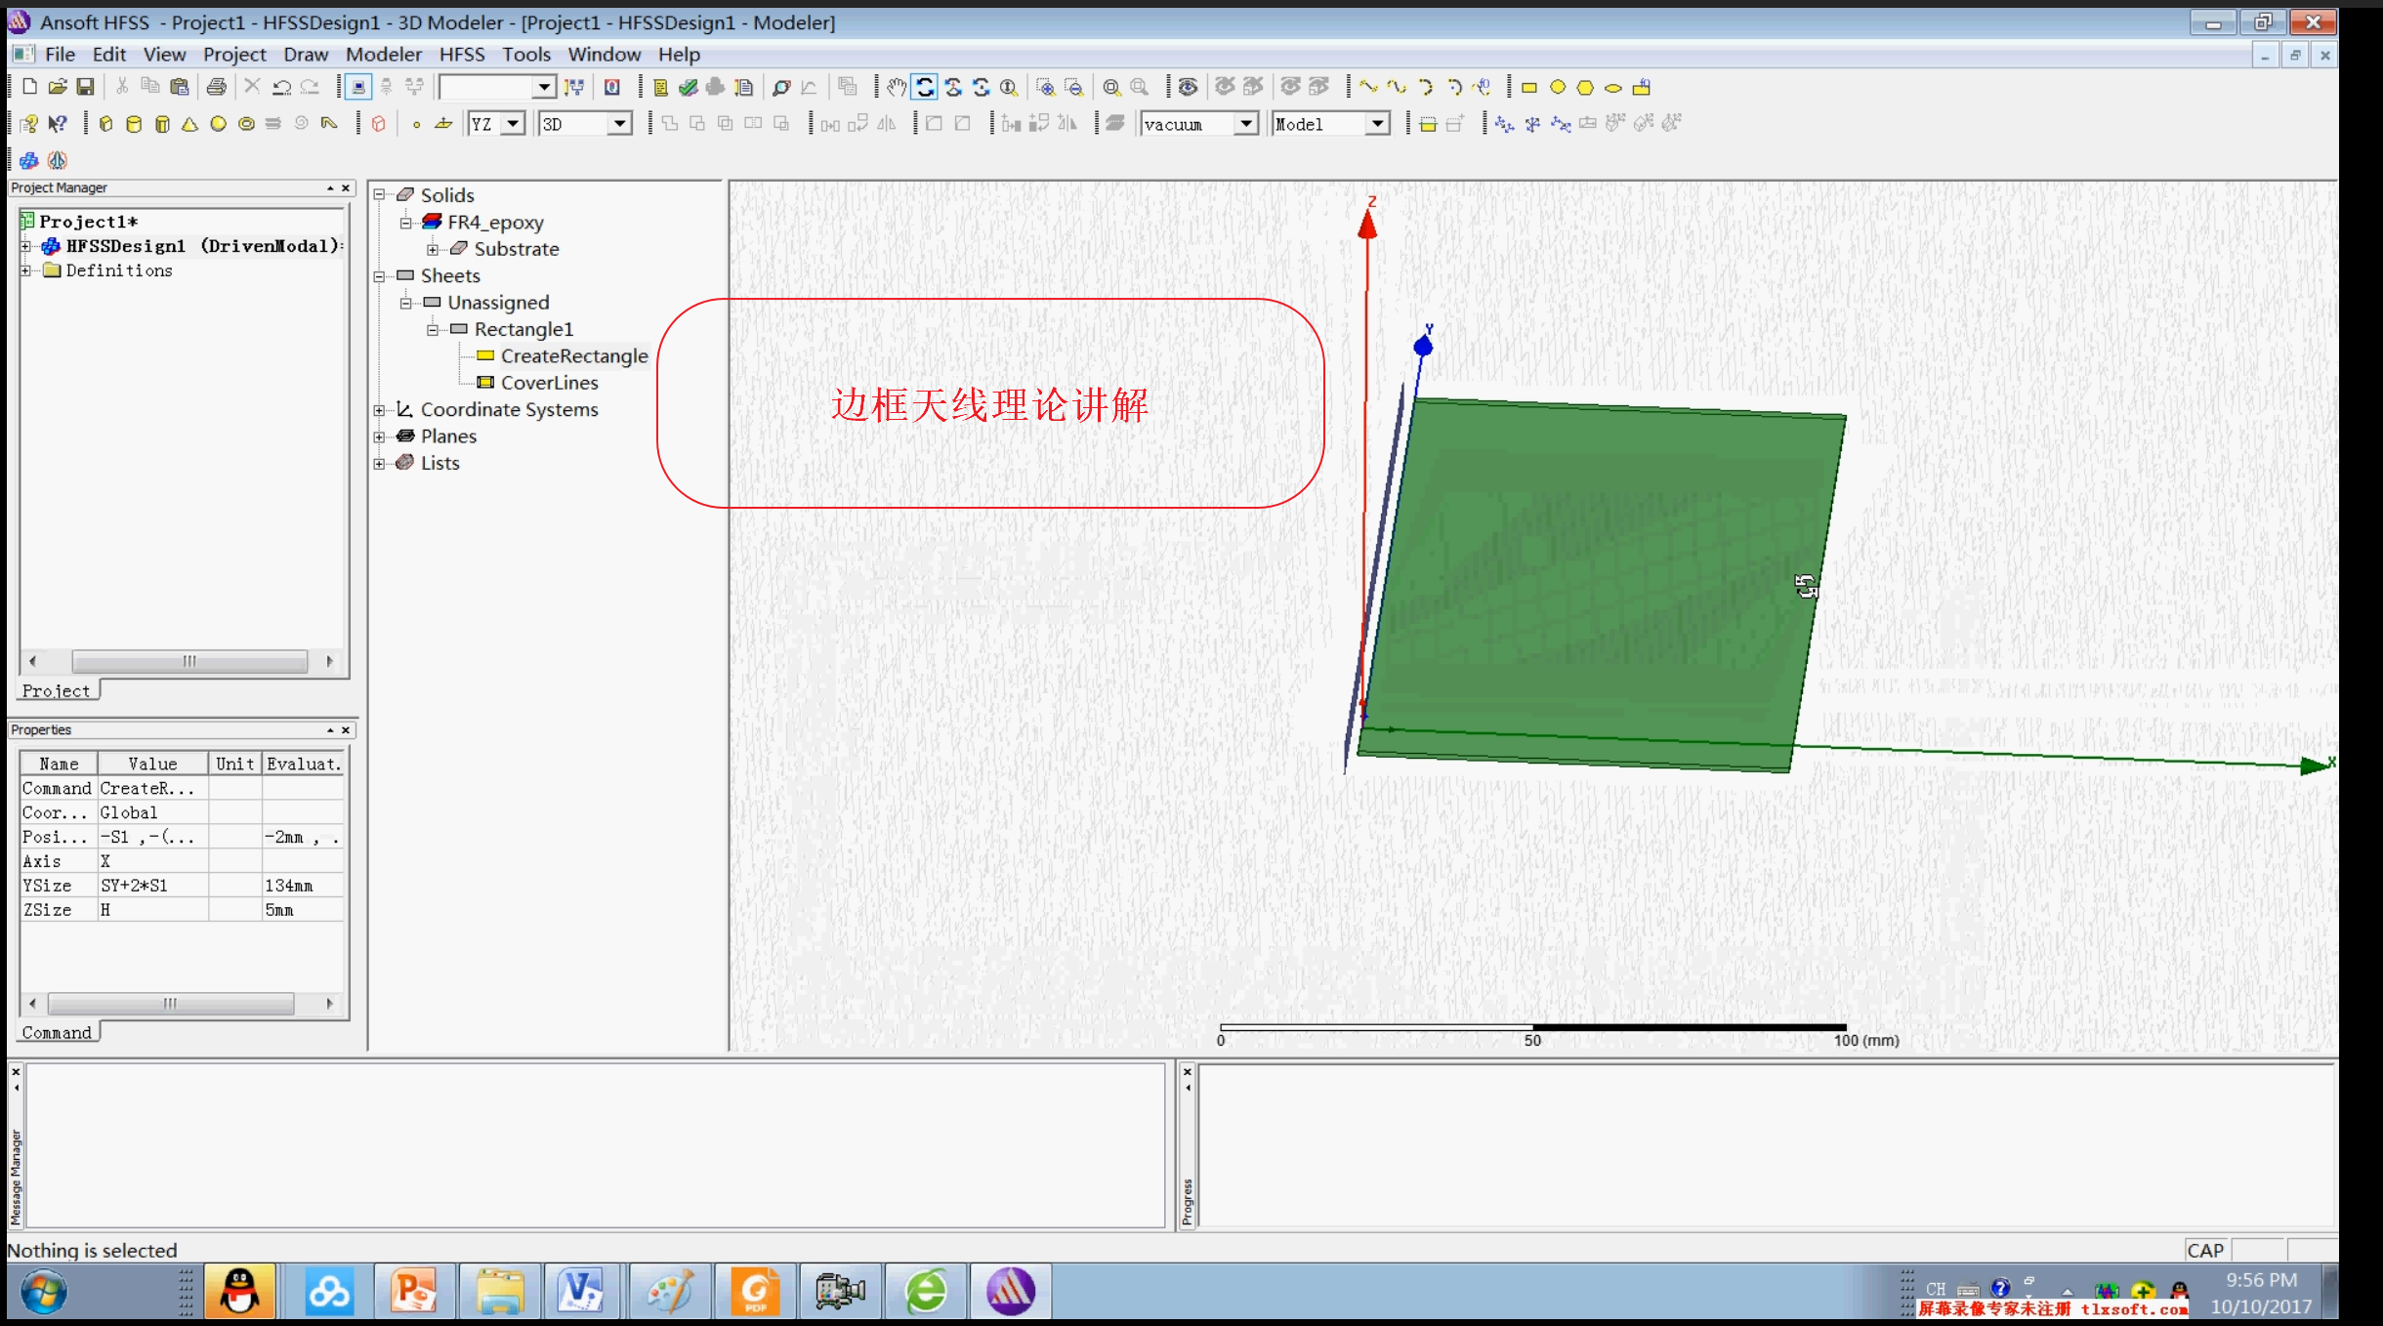
Task: Click the Validate green checkmark icon
Action: point(689,87)
